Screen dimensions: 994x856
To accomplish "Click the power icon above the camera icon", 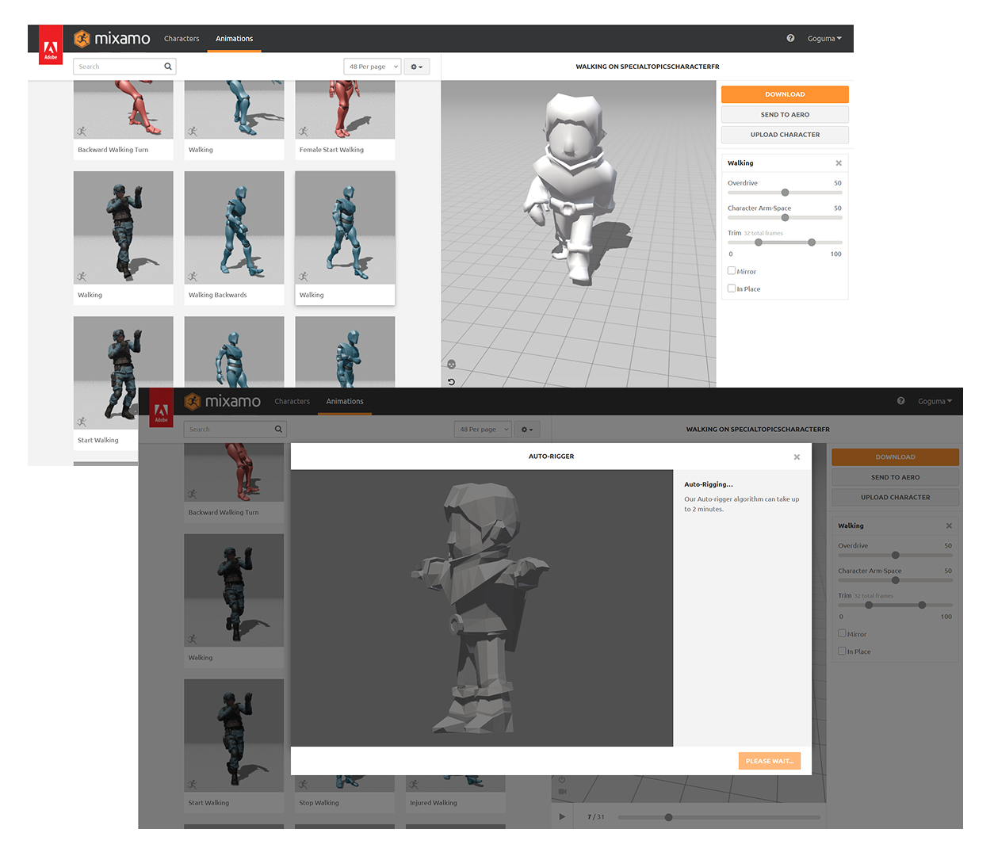I will pos(562,779).
